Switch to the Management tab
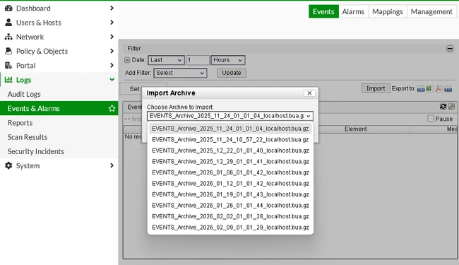The image size is (459, 265). pyautogui.click(x=431, y=11)
